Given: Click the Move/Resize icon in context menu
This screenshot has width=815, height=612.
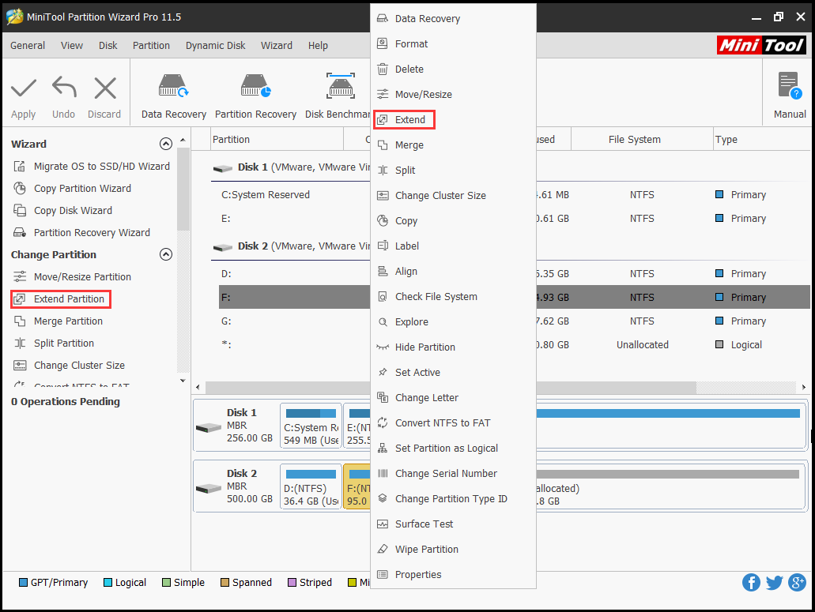Looking at the screenshot, I should [x=383, y=94].
